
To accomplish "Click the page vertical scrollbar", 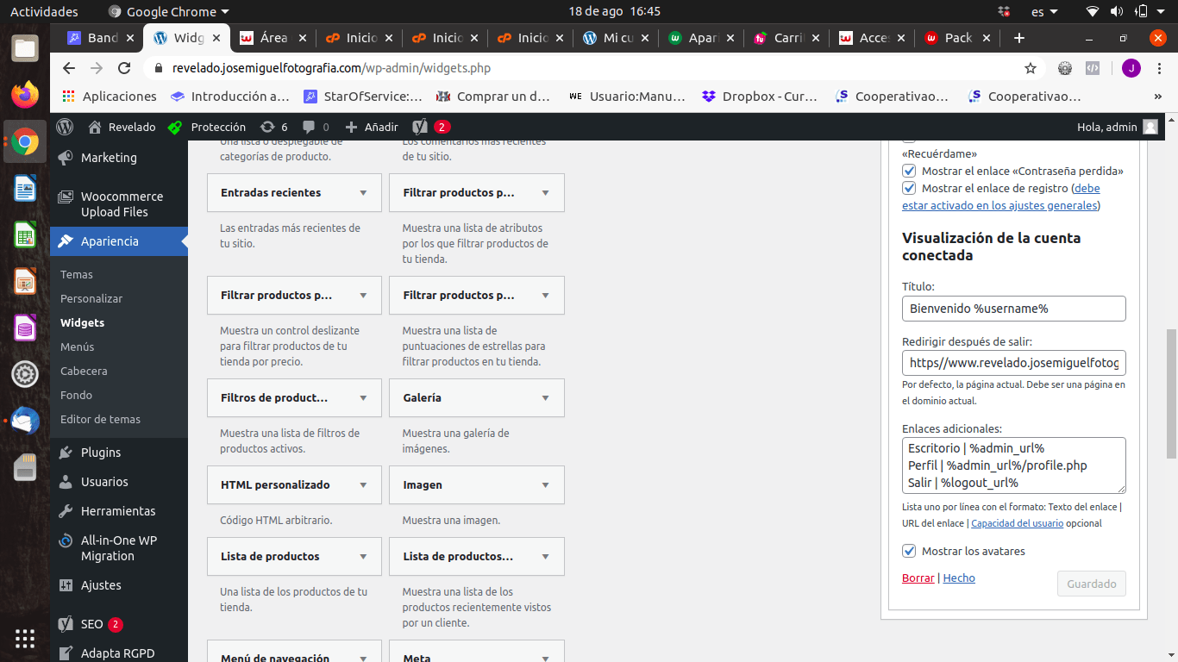I will [x=1171, y=392].
